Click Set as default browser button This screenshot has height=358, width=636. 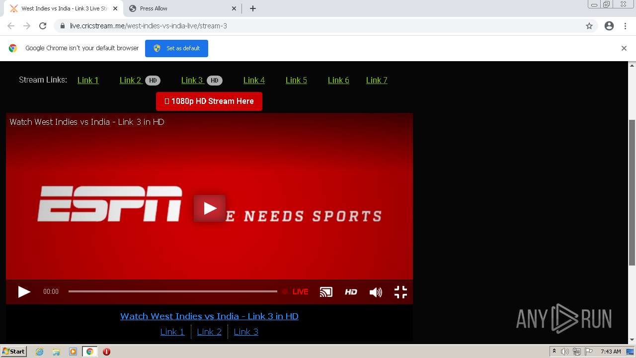pos(176,48)
